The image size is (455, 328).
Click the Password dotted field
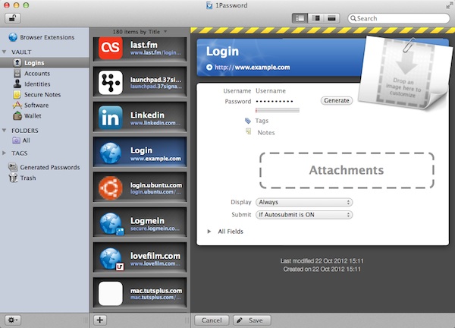[x=275, y=102]
